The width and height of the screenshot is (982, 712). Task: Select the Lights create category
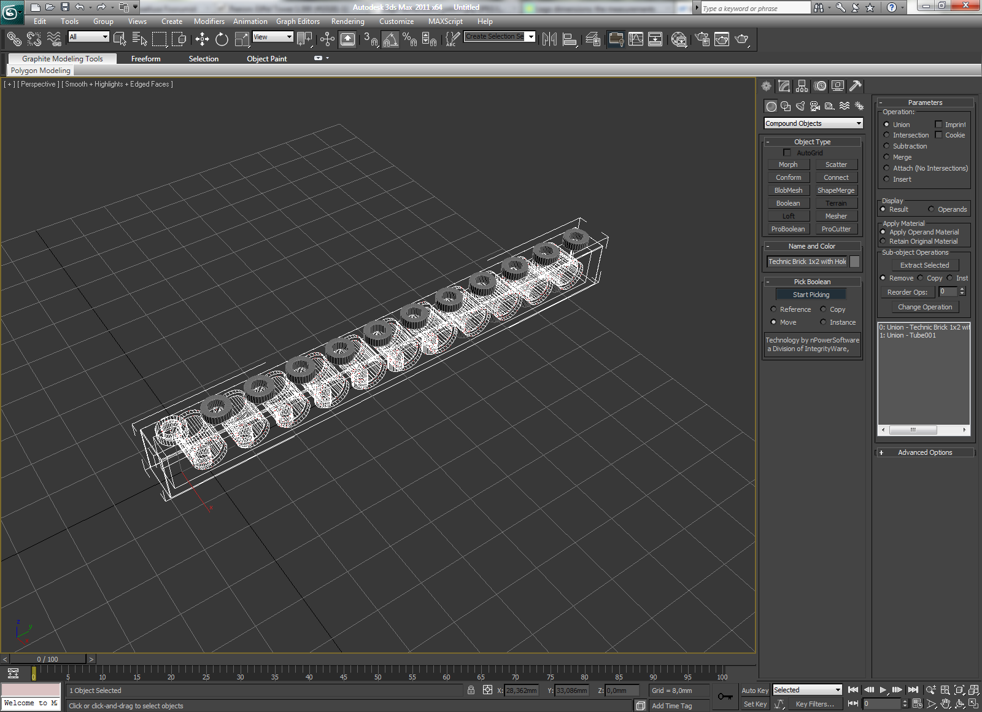pyautogui.click(x=800, y=106)
